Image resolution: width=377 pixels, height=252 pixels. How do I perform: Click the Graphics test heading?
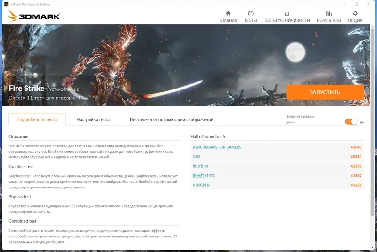tap(21, 166)
